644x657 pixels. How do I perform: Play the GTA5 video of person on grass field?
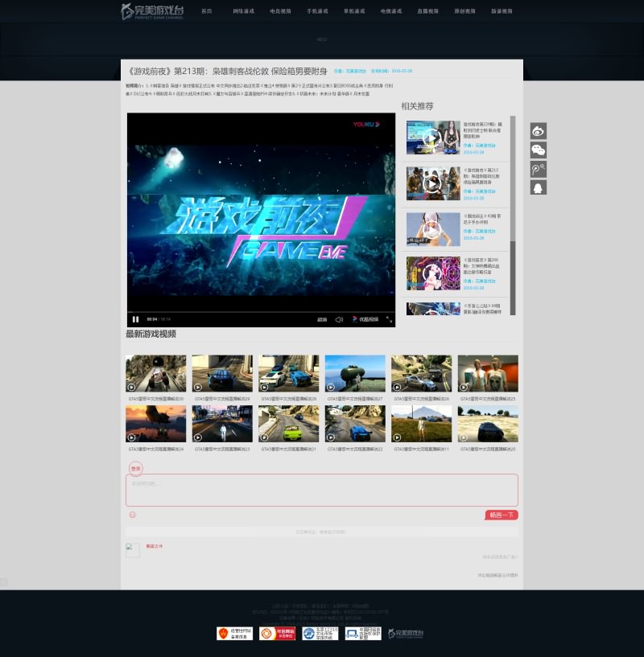point(422,424)
